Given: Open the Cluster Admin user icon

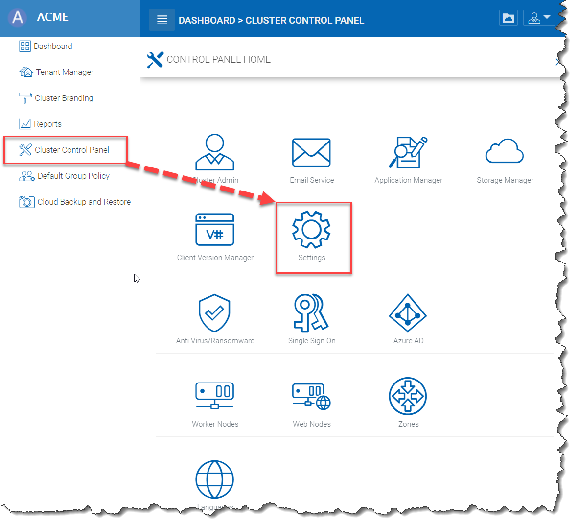Looking at the screenshot, I should (x=214, y=152).
